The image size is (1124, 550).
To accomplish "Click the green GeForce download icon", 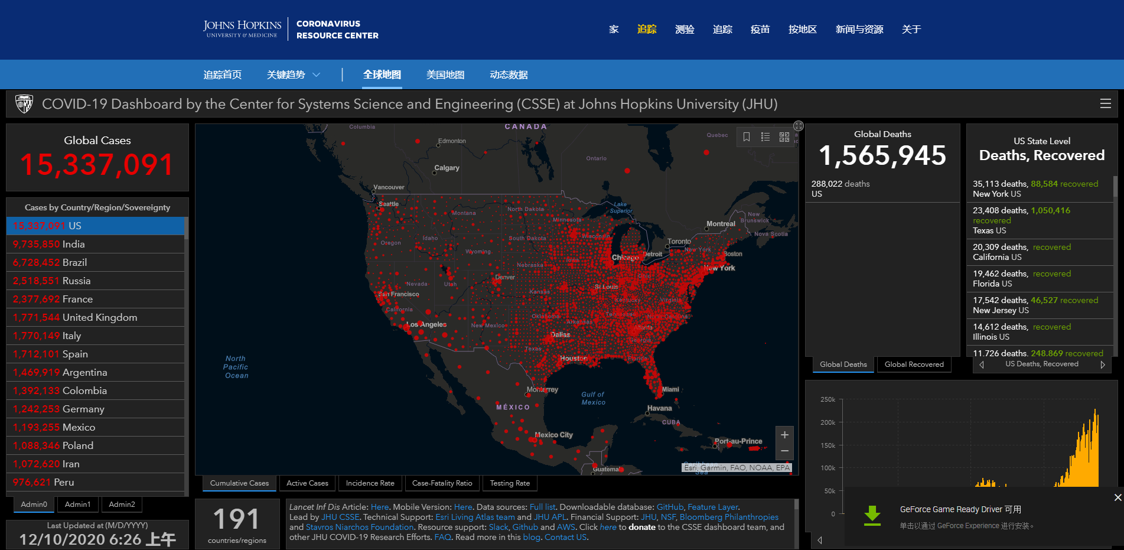I will pos(872,515).
